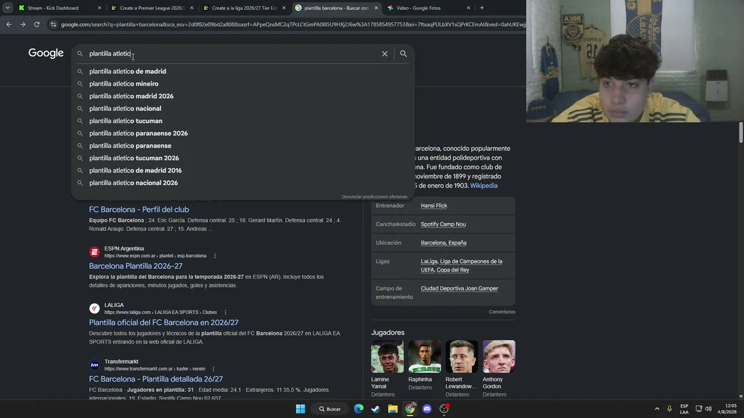Image resolution: width=744 pixels, height=418 pixels.
Task: Open FC Barcelona - Perfil del club result
Action: pyautogui.click(x=139, y=210)
